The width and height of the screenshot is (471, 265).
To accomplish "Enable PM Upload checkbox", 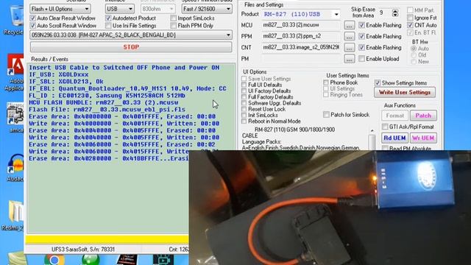I will point(361,59).
